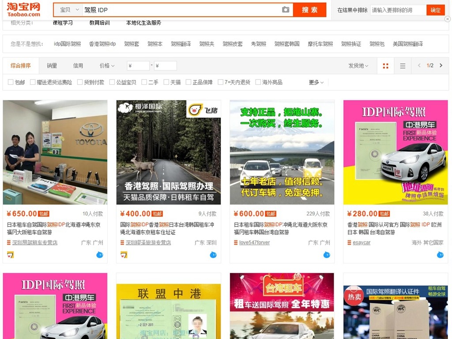Open suggested search 美国驾照翻译
Viewport: 452px width, 339px height.
(x=408, y=44)
